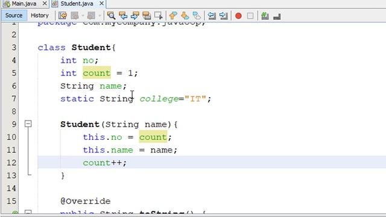386x217 pixels.
Task: Start Macro Recording red circle
Action: (238, 16)
